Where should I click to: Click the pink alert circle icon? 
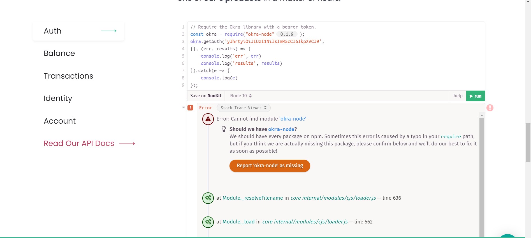coord(490,108)
